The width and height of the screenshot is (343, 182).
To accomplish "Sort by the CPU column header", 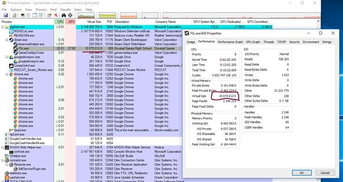I will [59, 21].
